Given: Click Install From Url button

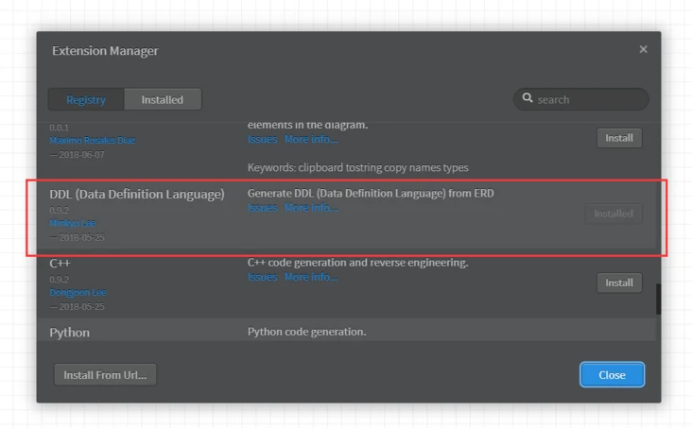Looking at the screenshot, I should tap(105, 375).
